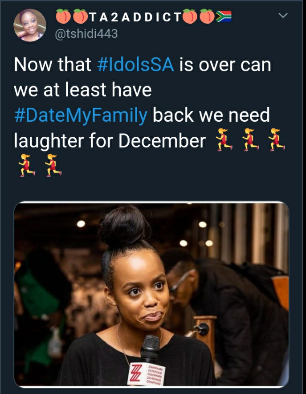Open the attached photo of woman with microphone

coord(151,294)
